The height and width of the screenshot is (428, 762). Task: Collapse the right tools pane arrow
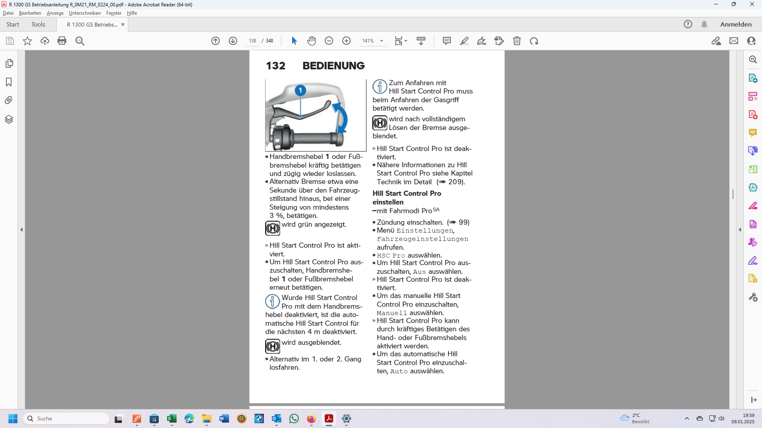[740, 230]
